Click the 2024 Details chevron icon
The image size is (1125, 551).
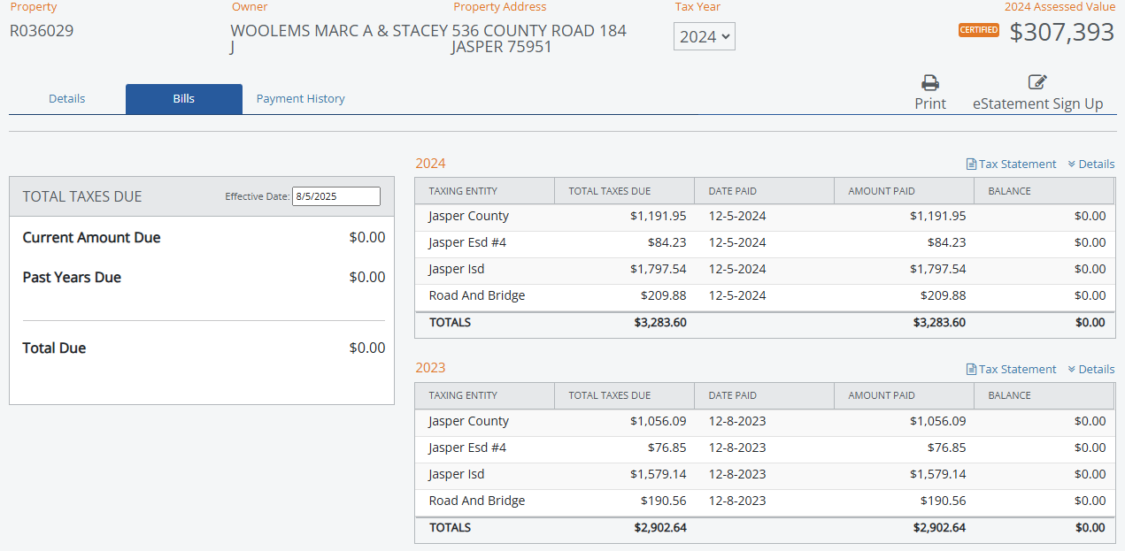point(1071,165)
